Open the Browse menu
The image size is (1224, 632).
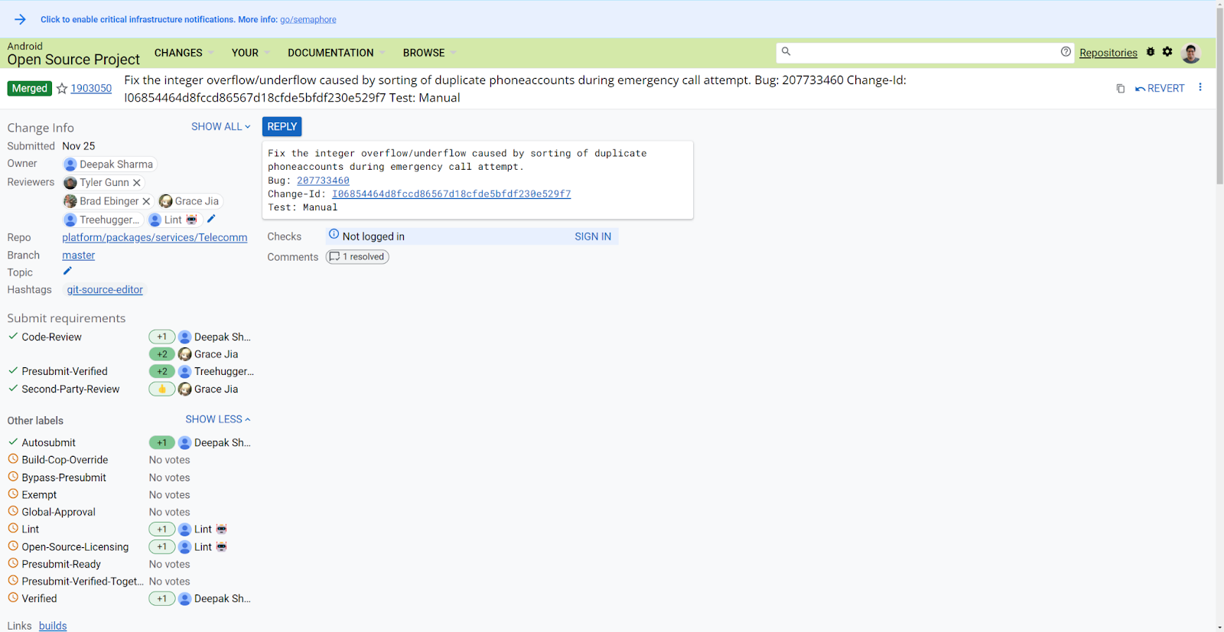(429, 53)
